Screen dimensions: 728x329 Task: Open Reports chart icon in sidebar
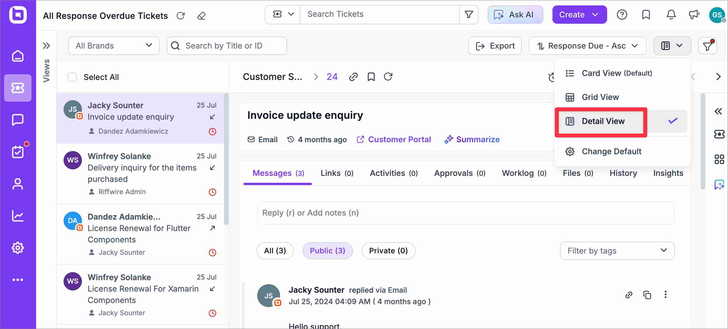18,216
